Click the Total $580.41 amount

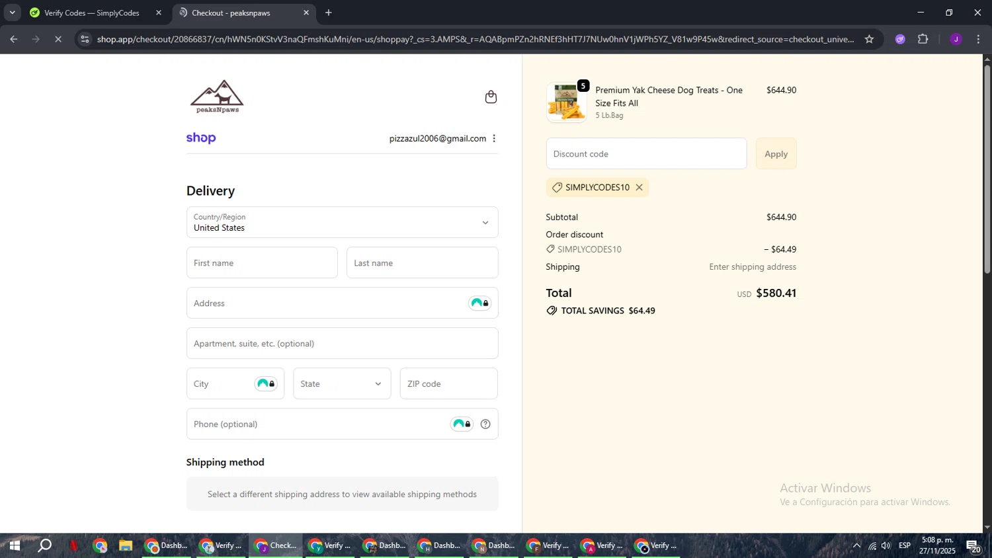776,293
